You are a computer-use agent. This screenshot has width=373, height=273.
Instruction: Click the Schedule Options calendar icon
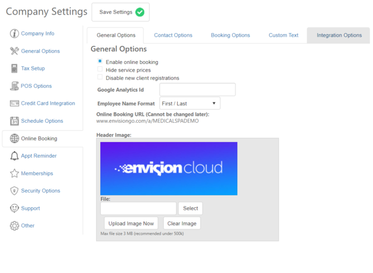tap(14, 121)
